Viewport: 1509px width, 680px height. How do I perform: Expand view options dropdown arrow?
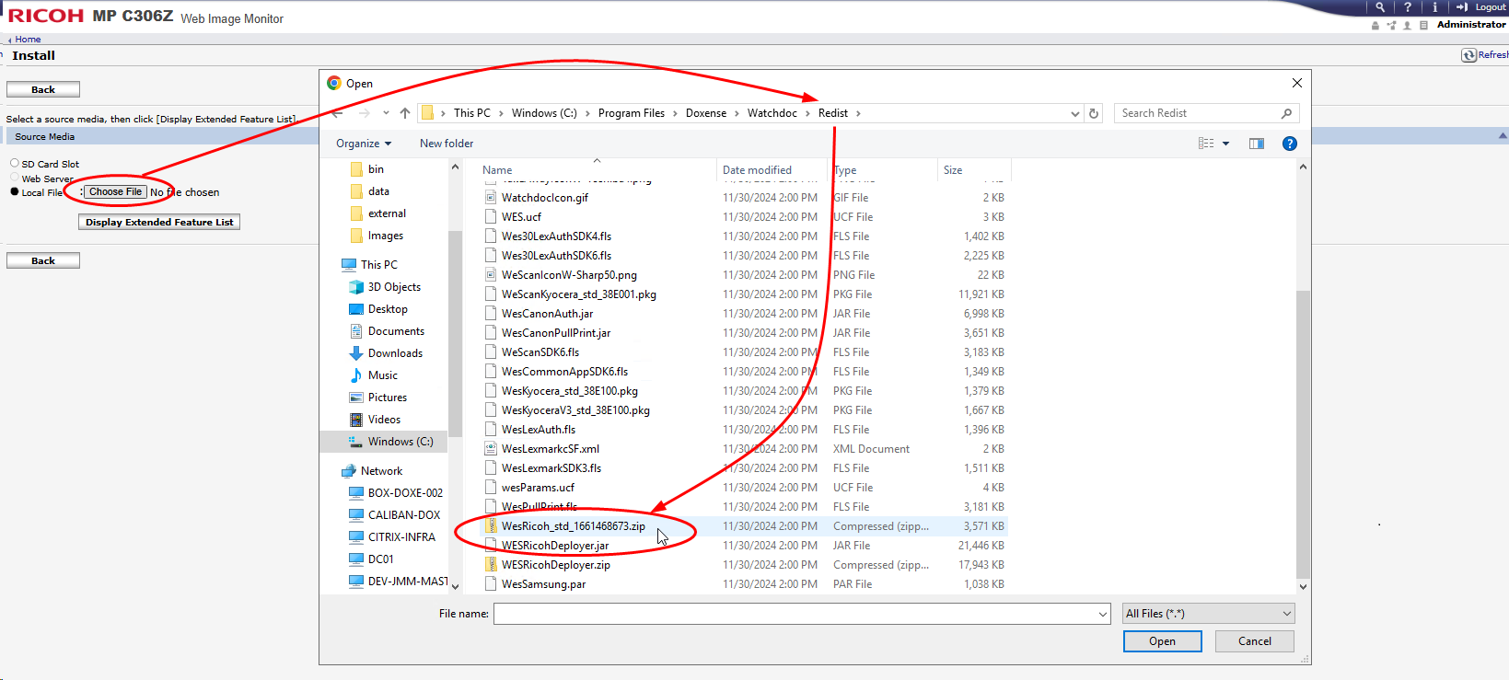pyautogui.click(x=1225, y=144)
